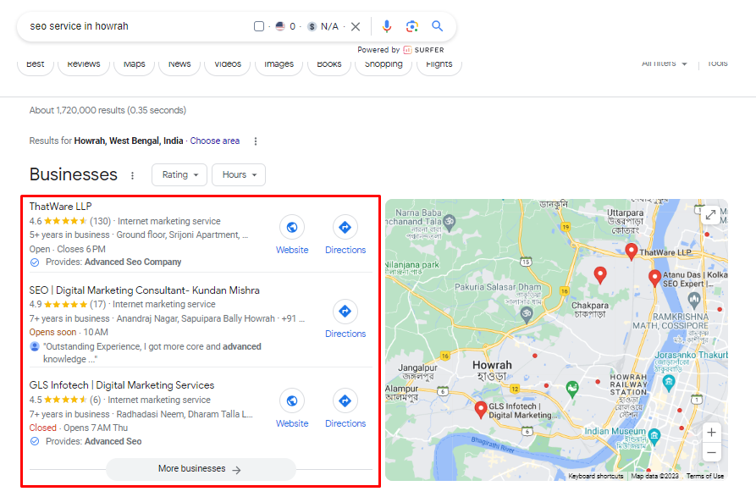
Task: Open SEO Digital Marketing Consultant Kundan Mishra listing
Action: point(144,290)
